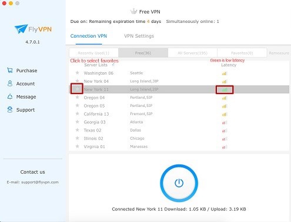
Task: Click the Remeasure latency button
Action: (279, 53)
